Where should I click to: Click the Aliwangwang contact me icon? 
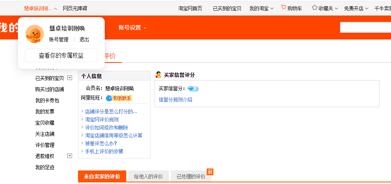point(119,98)
